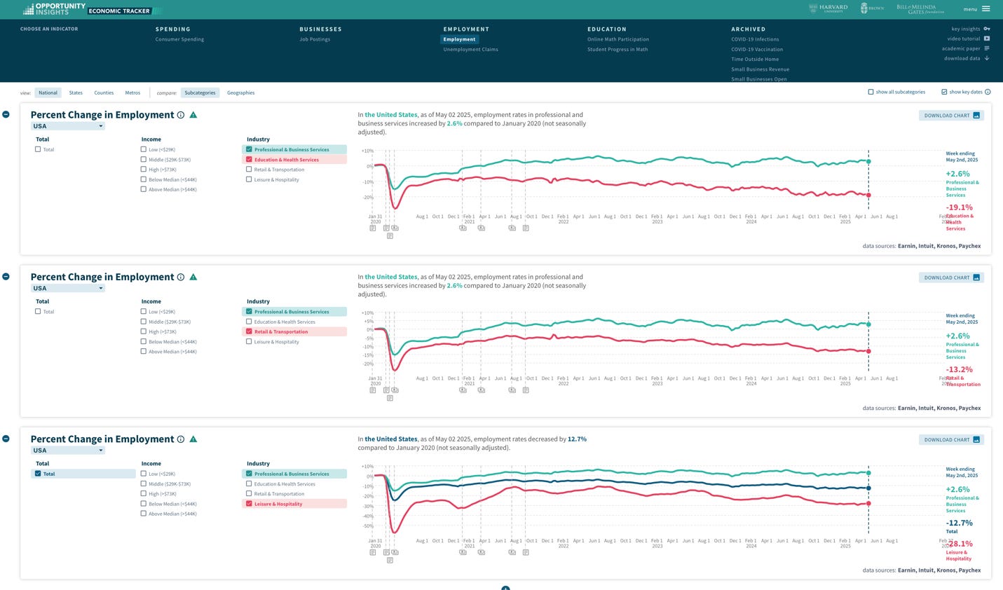The height and width of the screenshot is (590, 1003).
Task: Click the key icon beside key insights
Action: [987, 29]
